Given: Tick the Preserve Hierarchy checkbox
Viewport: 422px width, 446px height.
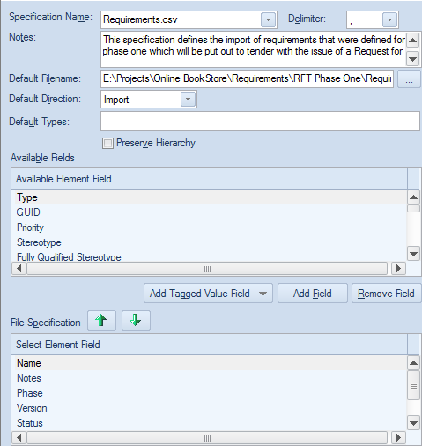Looking at the screenshot, I should (107, 143).
